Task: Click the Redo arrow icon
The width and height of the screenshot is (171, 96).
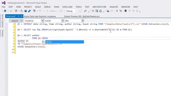Action: tap(40, 11)
